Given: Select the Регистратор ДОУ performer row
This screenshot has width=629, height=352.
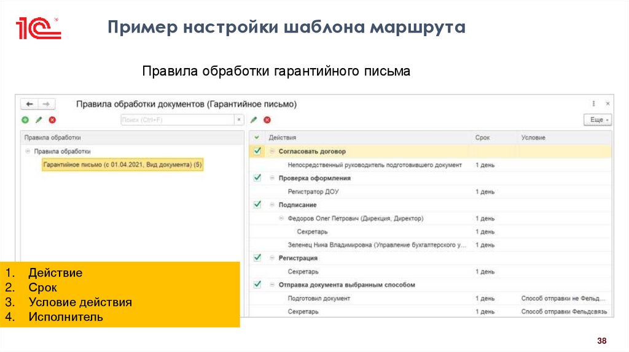Looking at the screenshot, I should pyautogui.click(x=431, y=191).
